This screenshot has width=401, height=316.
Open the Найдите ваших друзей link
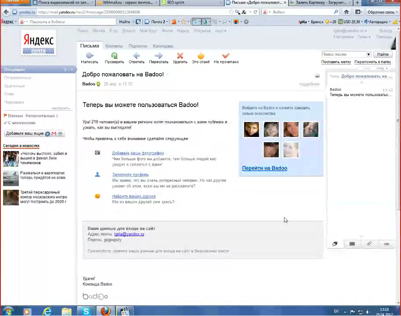coord(134,196)
